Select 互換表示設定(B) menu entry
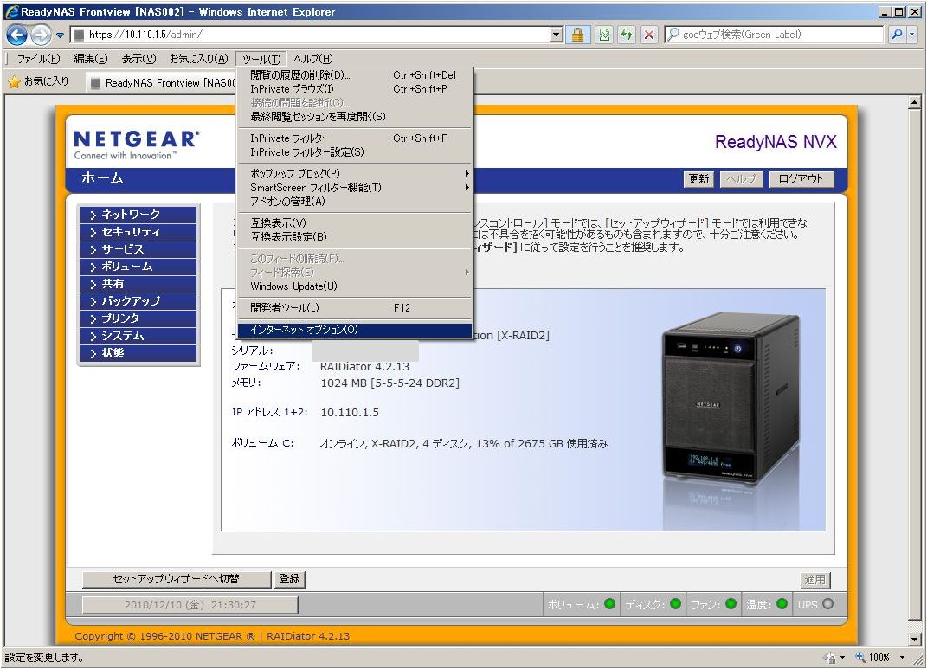Viewport: 927px width, 669px height. [355, 237]
